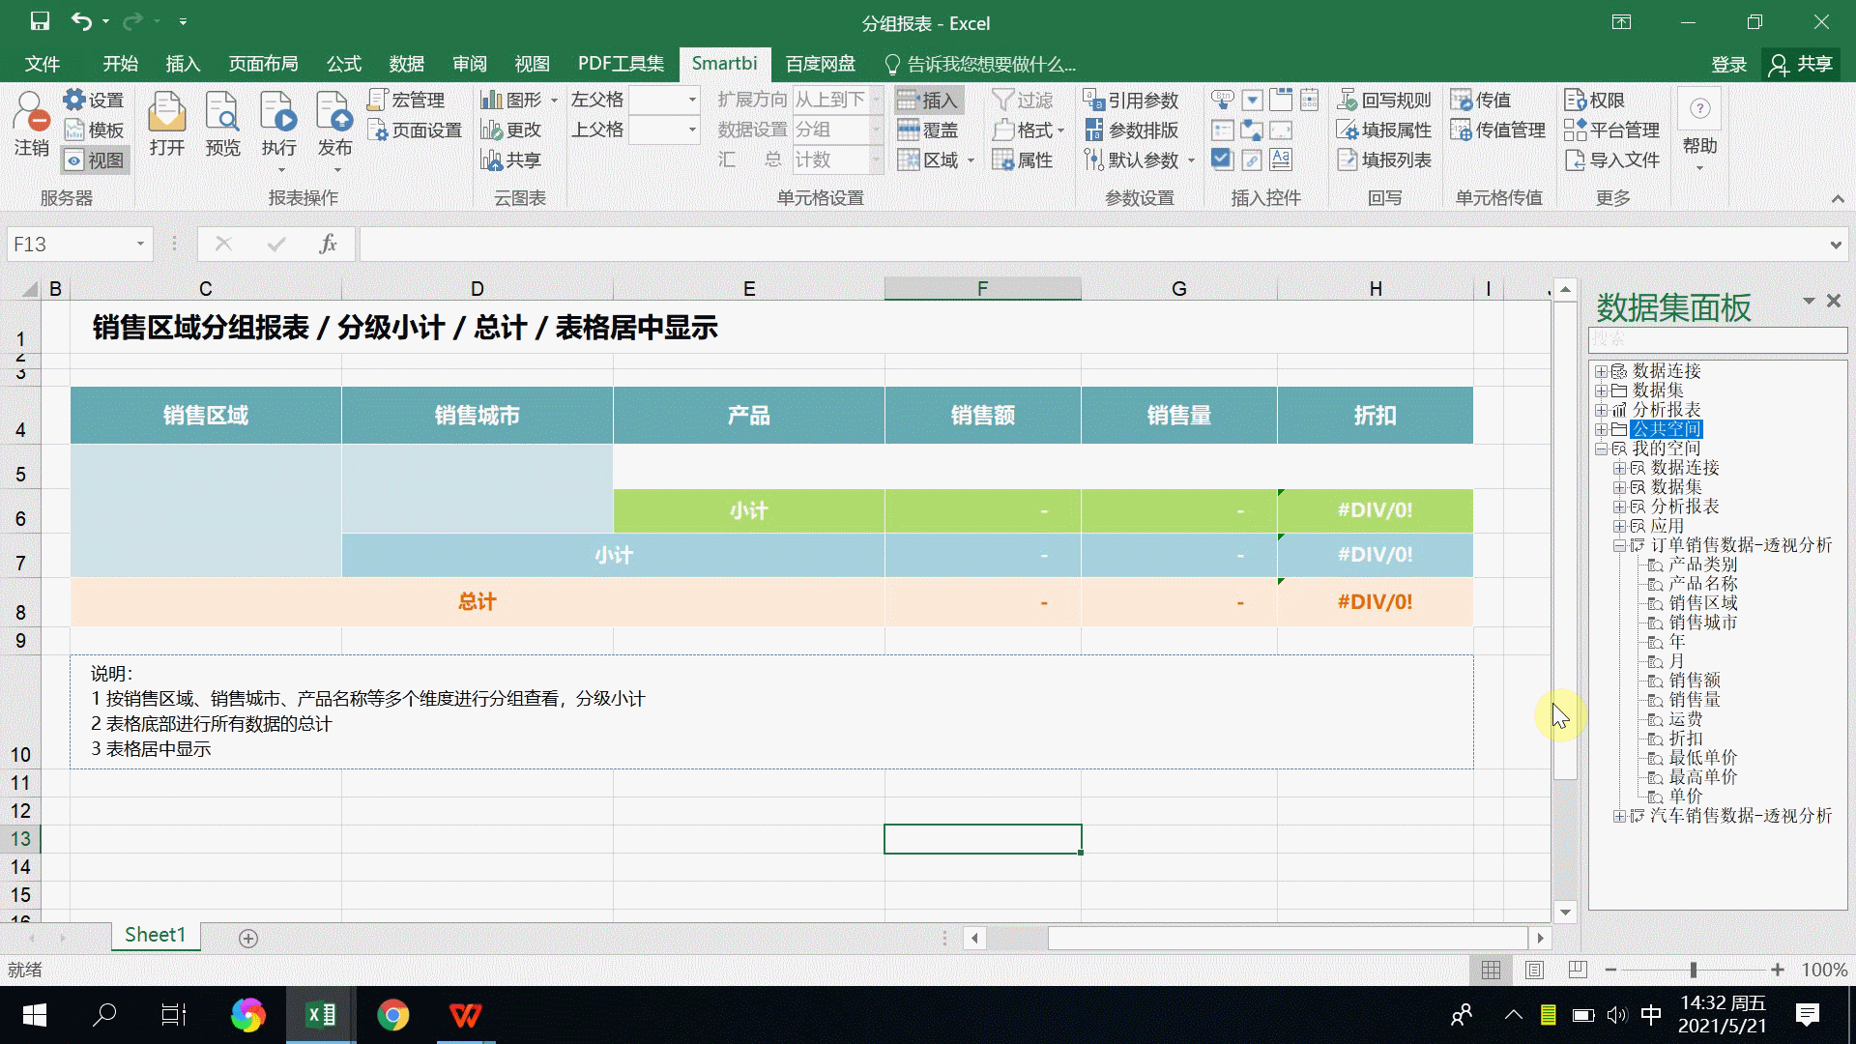Collapse the 我的空间 tree node

click(1601, 449)
